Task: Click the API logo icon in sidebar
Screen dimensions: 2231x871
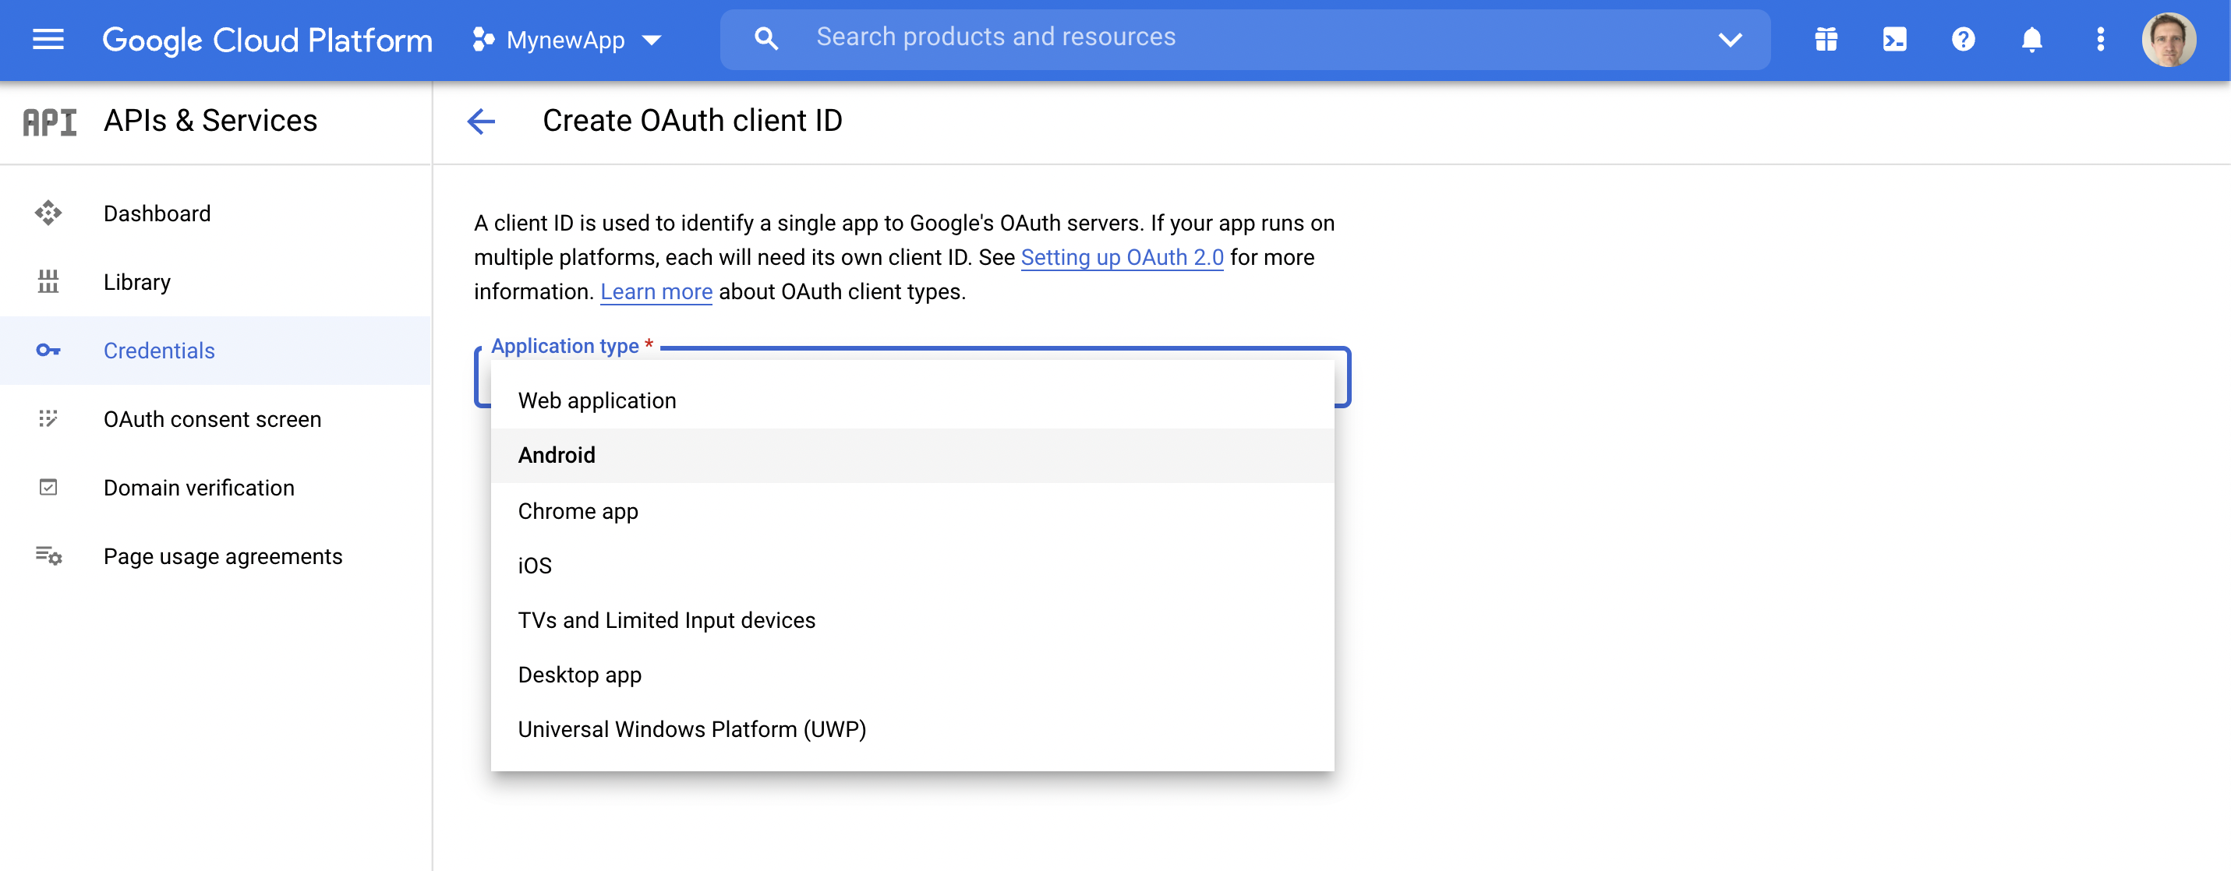Action: click(49, 122)
